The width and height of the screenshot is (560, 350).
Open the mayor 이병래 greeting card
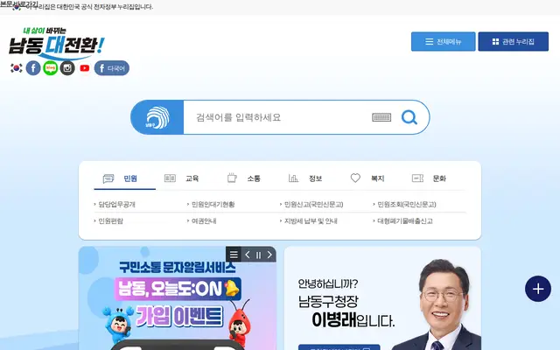[x=382, y=298]
